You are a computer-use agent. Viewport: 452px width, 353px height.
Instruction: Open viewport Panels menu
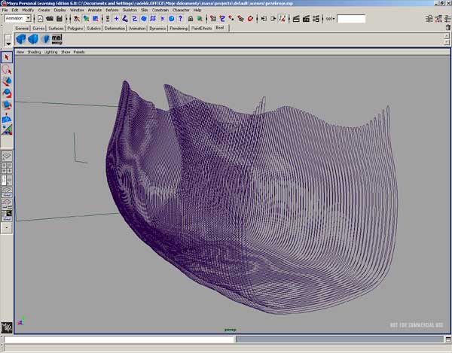(x=79, y=52)
